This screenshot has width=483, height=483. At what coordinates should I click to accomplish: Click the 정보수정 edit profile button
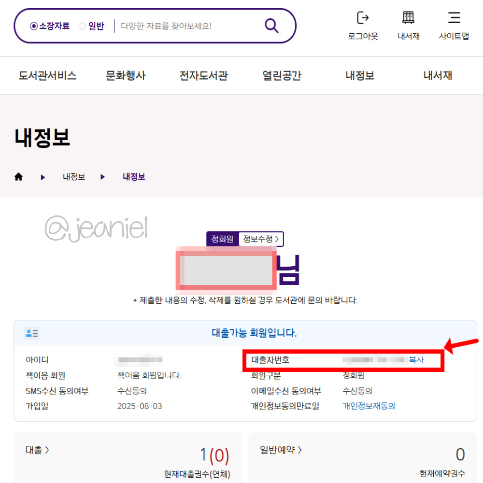tap(259, 239)
